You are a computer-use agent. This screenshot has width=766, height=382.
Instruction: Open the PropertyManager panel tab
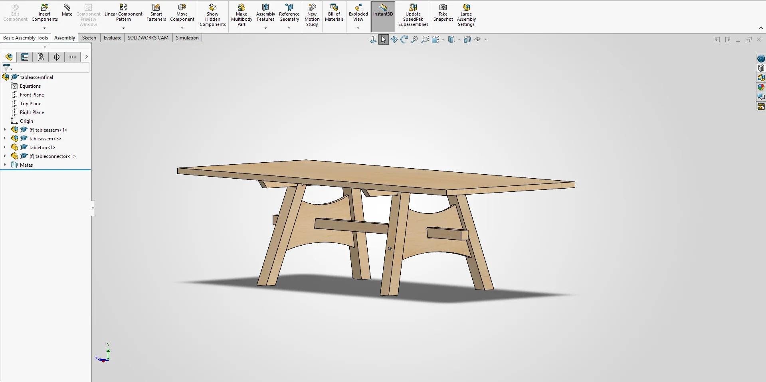pos(25,57)
